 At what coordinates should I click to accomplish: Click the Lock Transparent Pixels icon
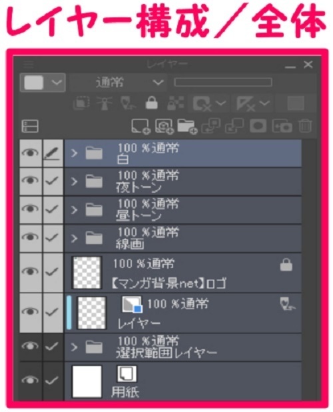click(x=175, y=103)
